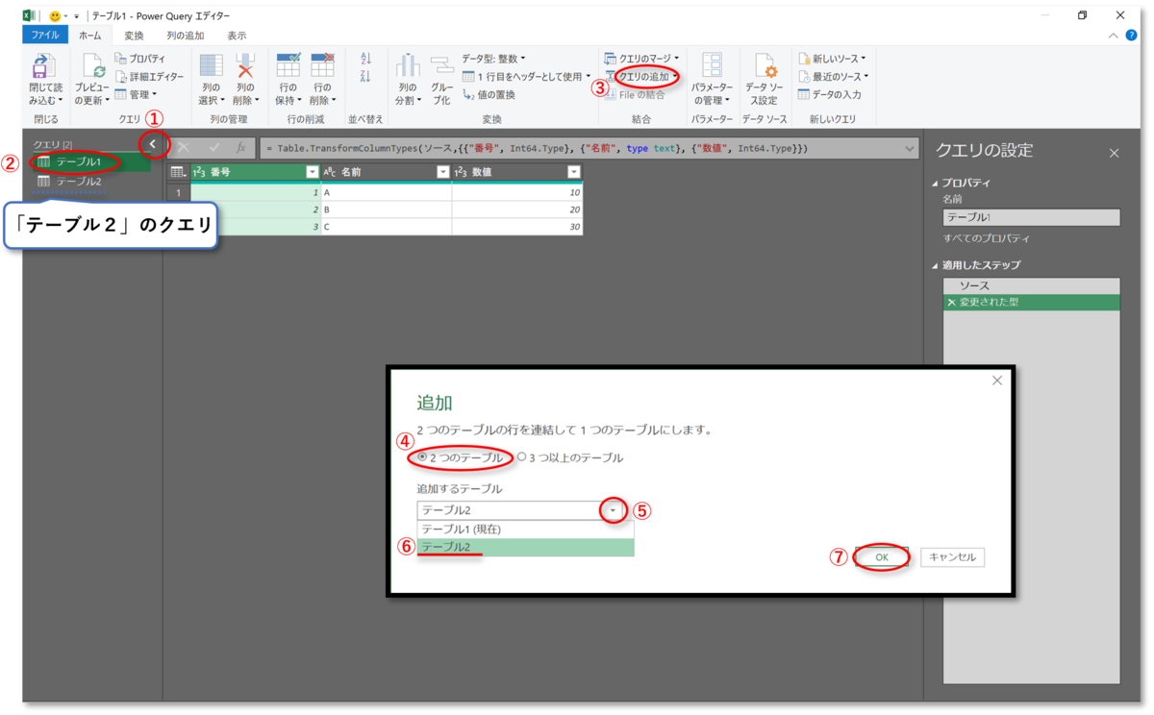Collapse the queries pane with chevron
Viewport: 1154px width, 715px height.
(152, 144)
